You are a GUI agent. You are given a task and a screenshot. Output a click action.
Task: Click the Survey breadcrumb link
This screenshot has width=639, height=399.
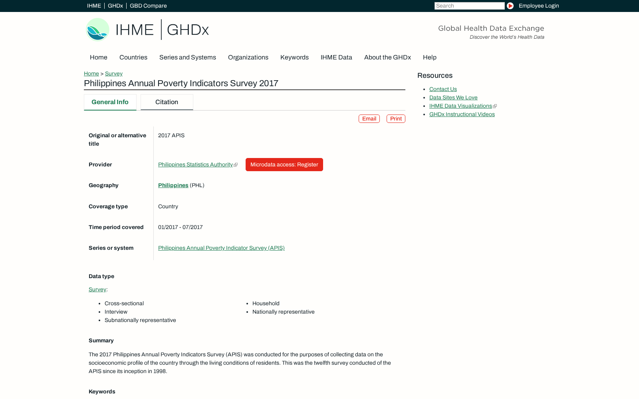click(x=114, y=74)
